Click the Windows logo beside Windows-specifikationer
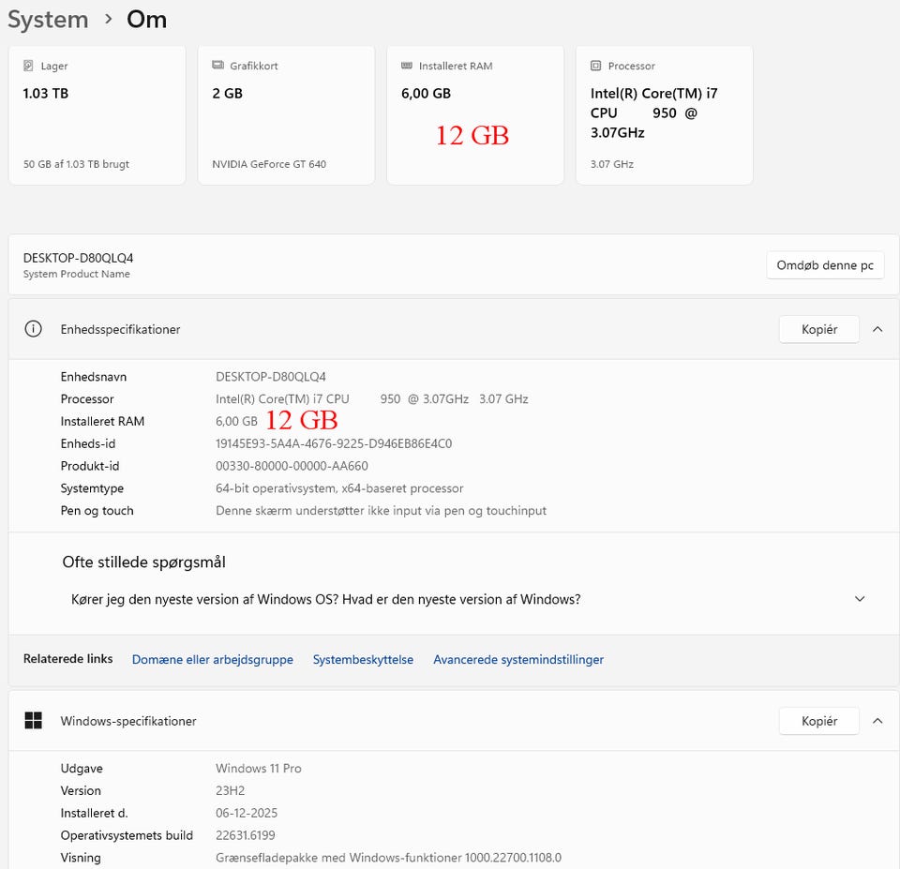This screenshot has width=900, height=869. pos(34,721)
